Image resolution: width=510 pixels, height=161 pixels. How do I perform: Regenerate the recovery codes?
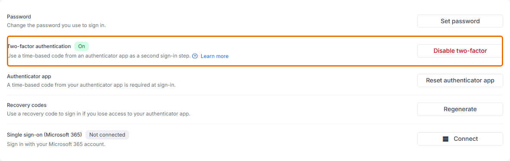(x=460, y=109)
